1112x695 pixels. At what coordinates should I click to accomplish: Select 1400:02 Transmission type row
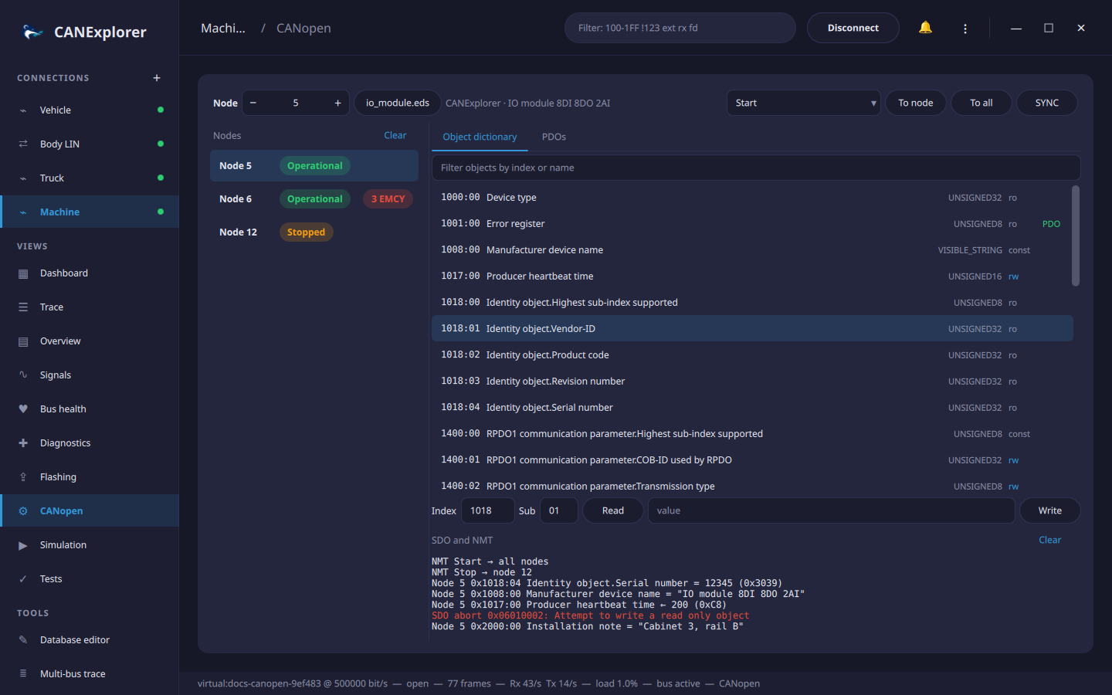click(752, 486)
